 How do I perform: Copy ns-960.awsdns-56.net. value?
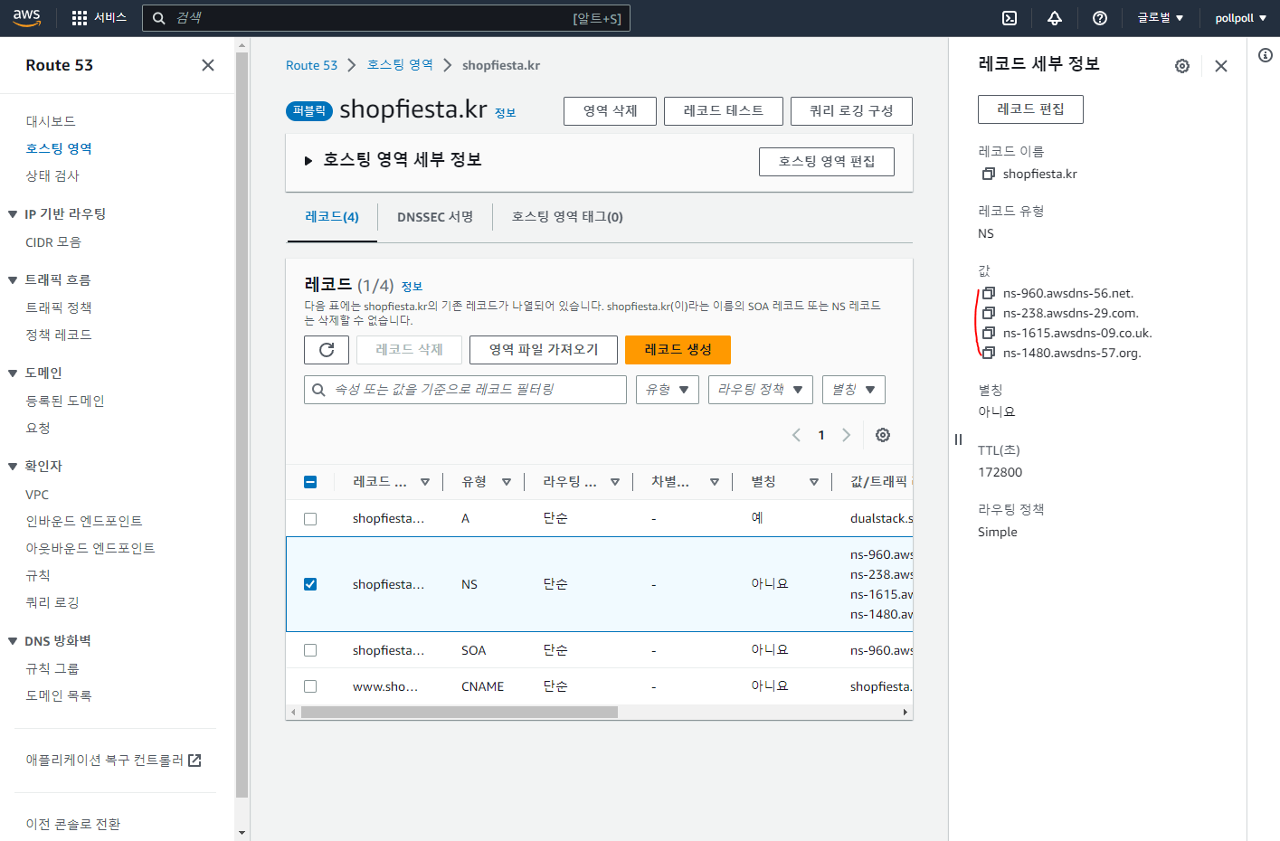(x=989, y=293)
